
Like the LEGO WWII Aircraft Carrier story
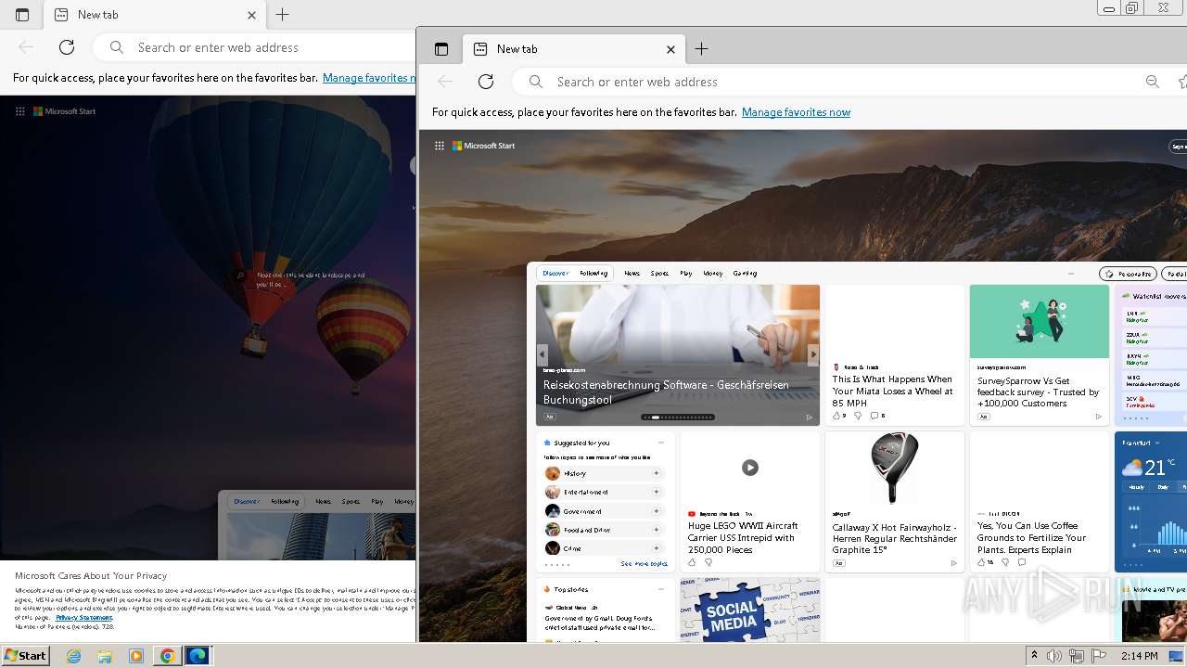692,562
